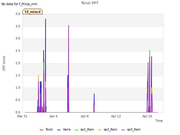The width and height of the screenshot is (180, 135).
Task: Click the 3.0 y-axis tick label
Action: [x=18, y=39]
